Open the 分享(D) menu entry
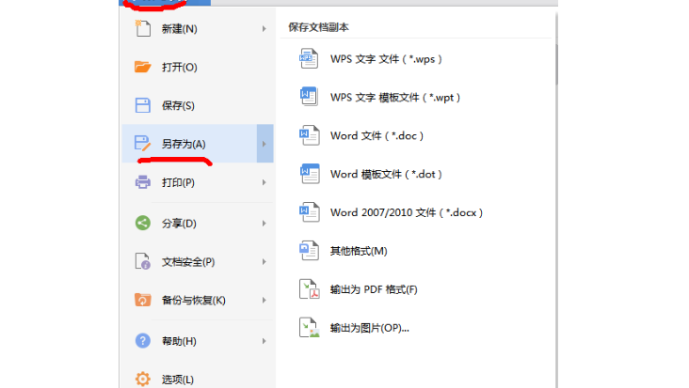The image size is (689, 388). (198, 224)
